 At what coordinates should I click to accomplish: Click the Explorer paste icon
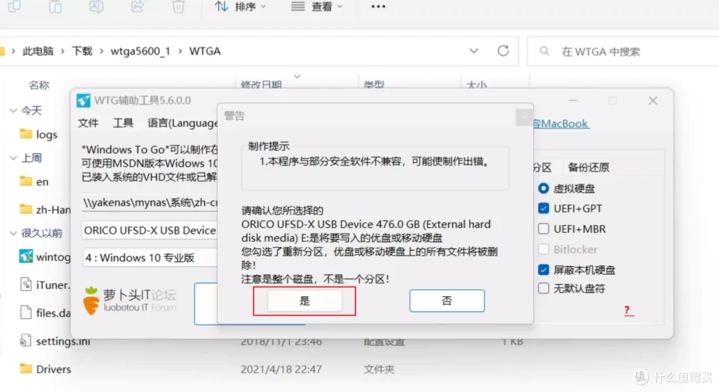coord(55,7)
